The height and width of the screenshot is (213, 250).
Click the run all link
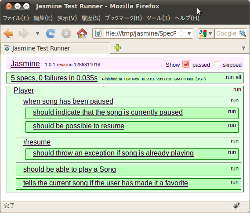coord(233,77)
